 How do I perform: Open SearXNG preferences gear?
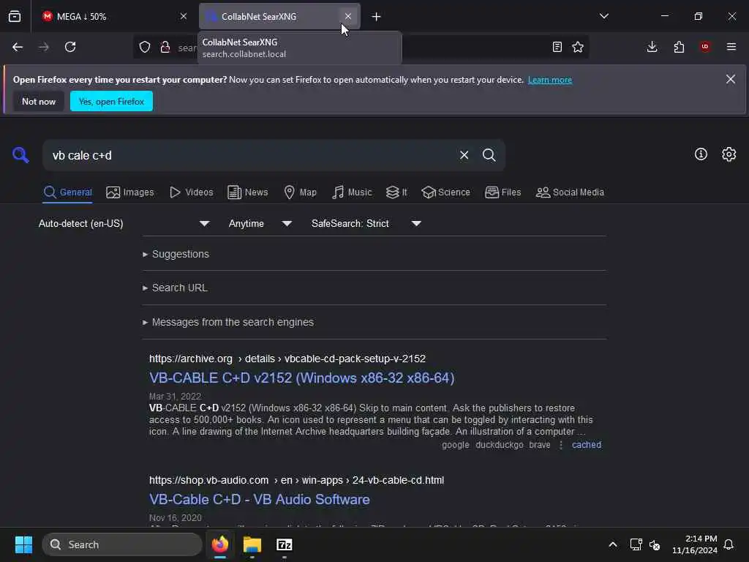coord(729,154)
